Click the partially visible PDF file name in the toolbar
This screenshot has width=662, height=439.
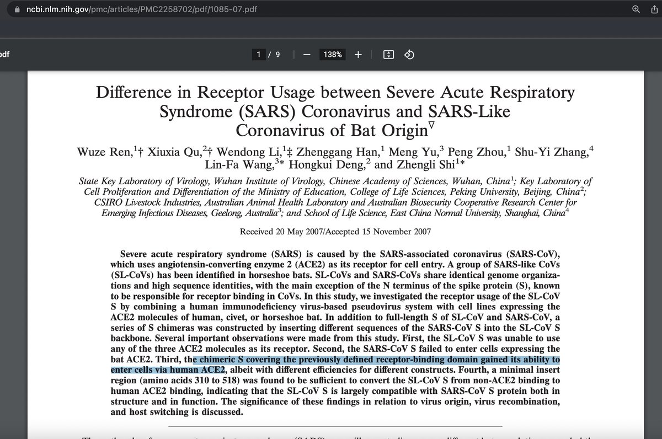pyautogui.click(x=4, y=55)
